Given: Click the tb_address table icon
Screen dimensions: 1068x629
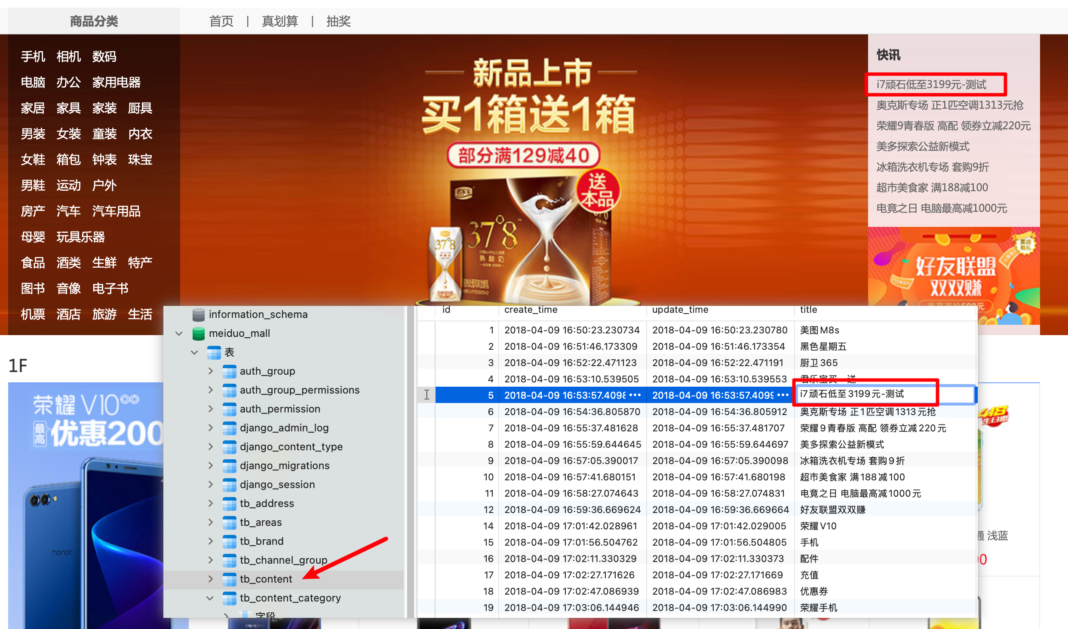Looking at the screenshot, I should pyautogui.click(x=229, y=504).
